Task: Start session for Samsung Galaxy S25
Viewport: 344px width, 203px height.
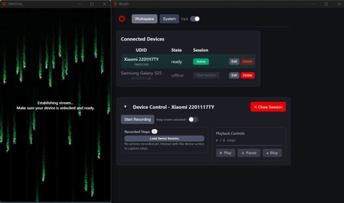Action: coord(206,75)
